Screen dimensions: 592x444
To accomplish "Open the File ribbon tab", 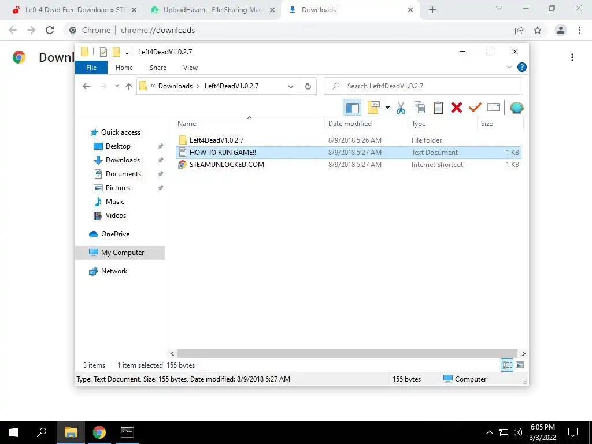I will (91, 68).
